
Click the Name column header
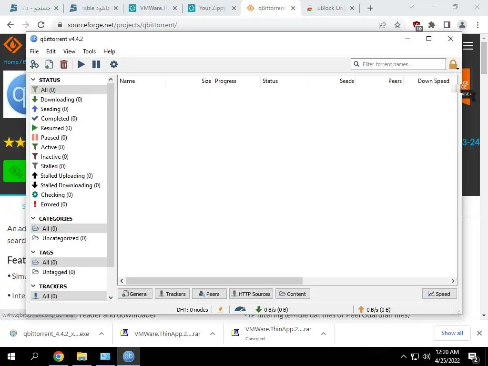coord(142,81)
